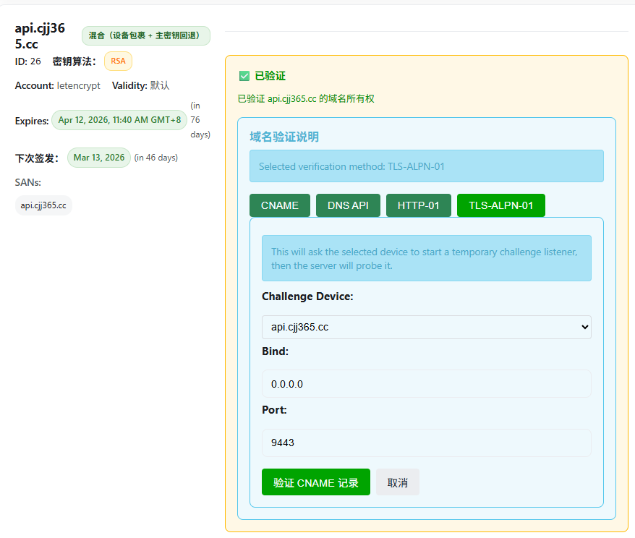Click the Mar 13, 2026 next-issuance badge
The height and width of the screenshot is (538, 635).
(99, 158)
